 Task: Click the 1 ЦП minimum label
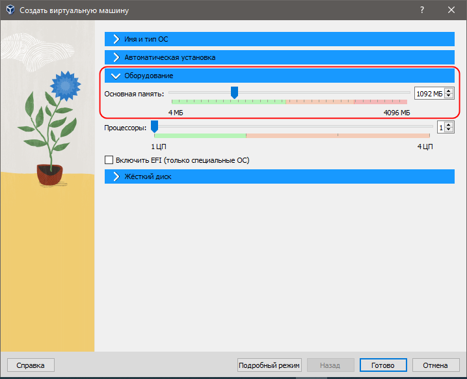159,147
